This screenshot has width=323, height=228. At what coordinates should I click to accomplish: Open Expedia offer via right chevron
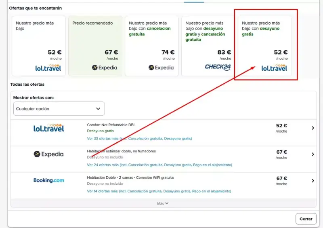click(313, 154)
